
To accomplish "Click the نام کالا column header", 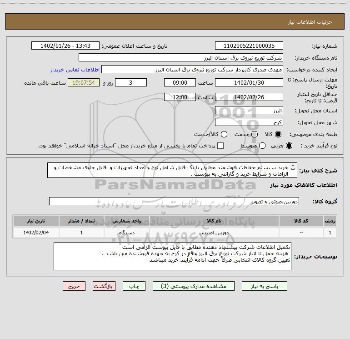I will point(214,221).
